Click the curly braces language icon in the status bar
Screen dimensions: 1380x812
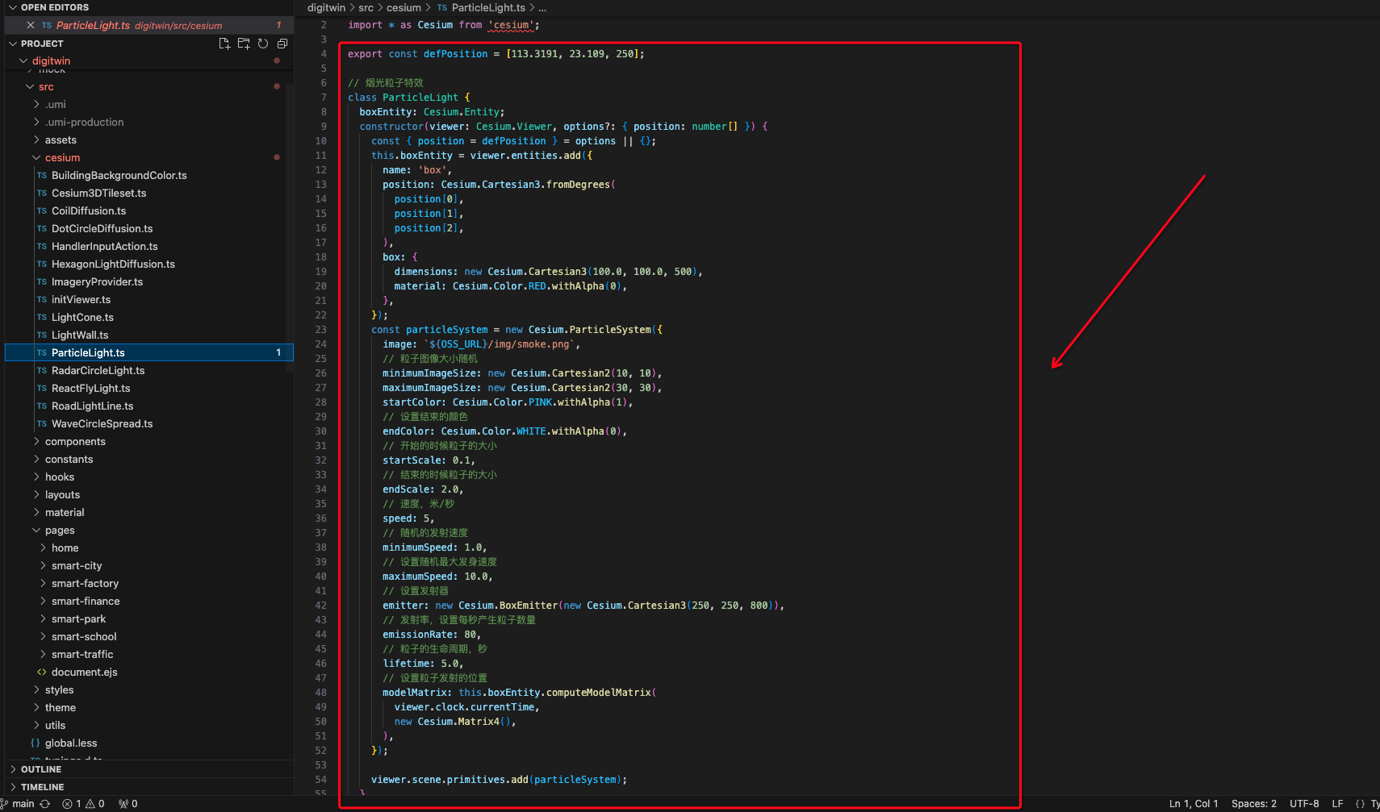coord(1360,804)
